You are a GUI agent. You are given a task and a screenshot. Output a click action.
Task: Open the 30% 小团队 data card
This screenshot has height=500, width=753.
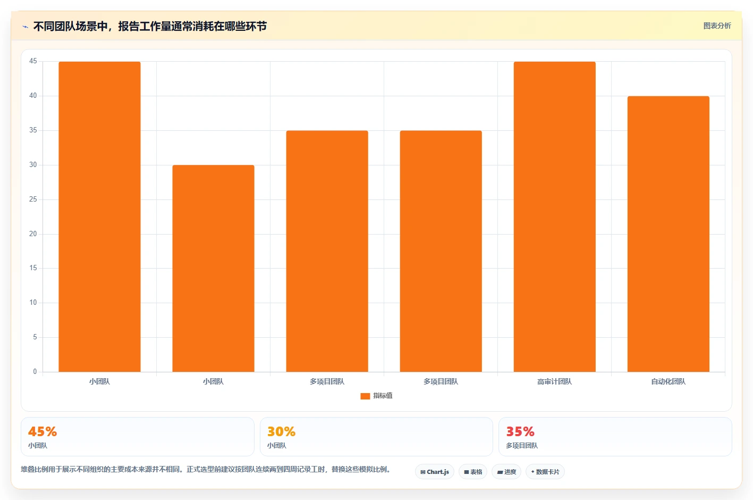(x=376, y=437)
